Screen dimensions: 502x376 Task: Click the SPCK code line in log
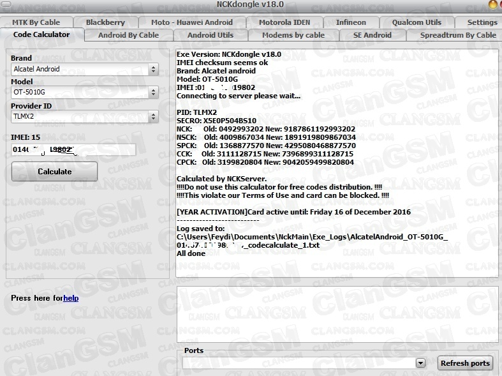266,146
